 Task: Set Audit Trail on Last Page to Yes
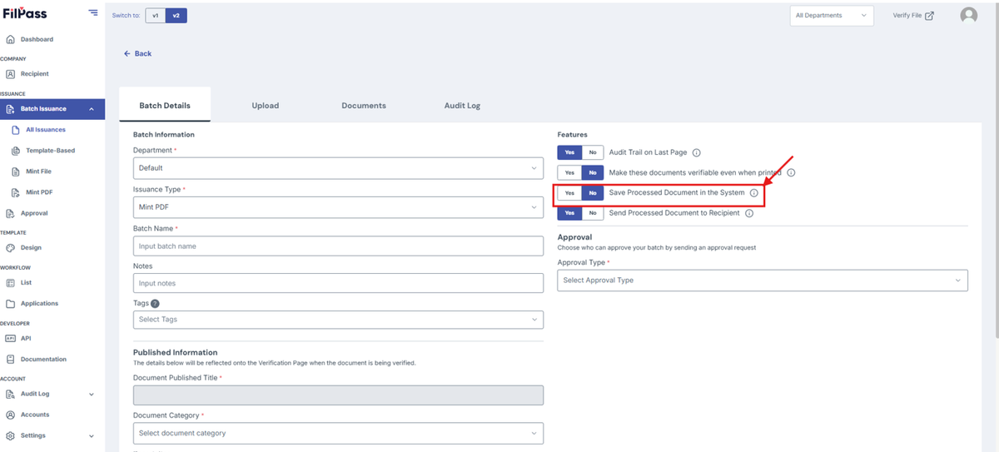[569, 152]
